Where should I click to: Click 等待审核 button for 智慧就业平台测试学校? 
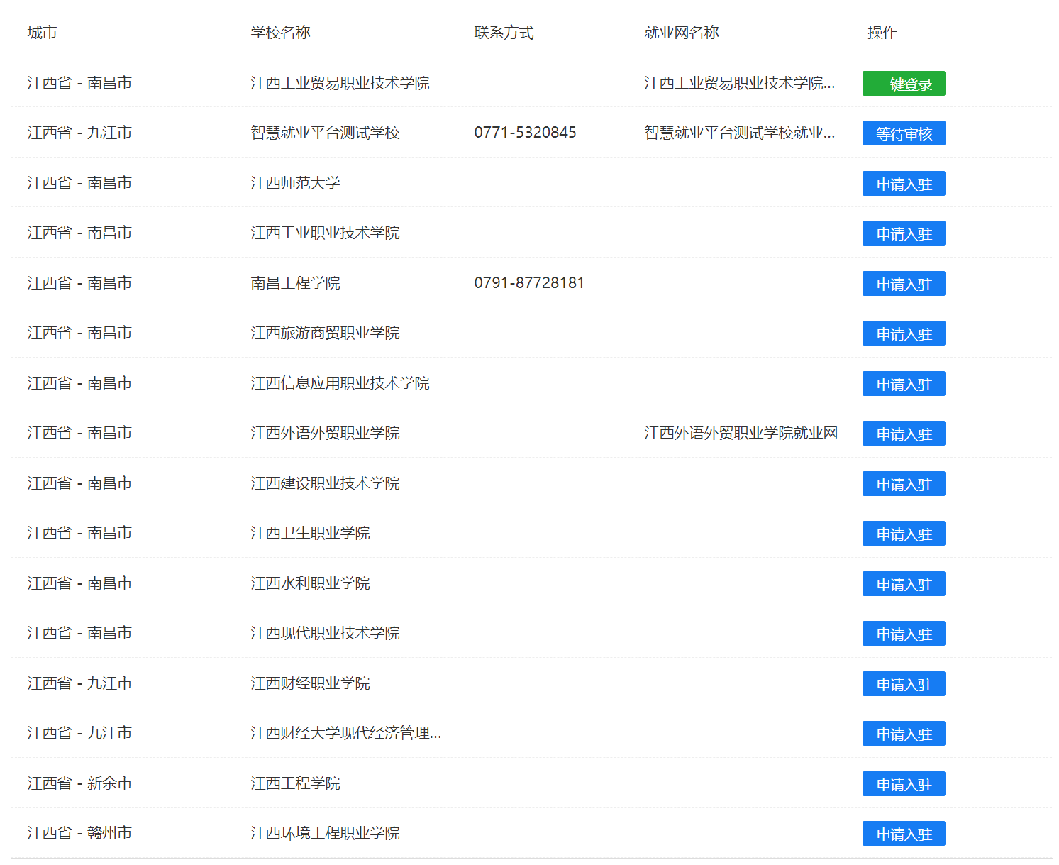[x=904, y=133]
